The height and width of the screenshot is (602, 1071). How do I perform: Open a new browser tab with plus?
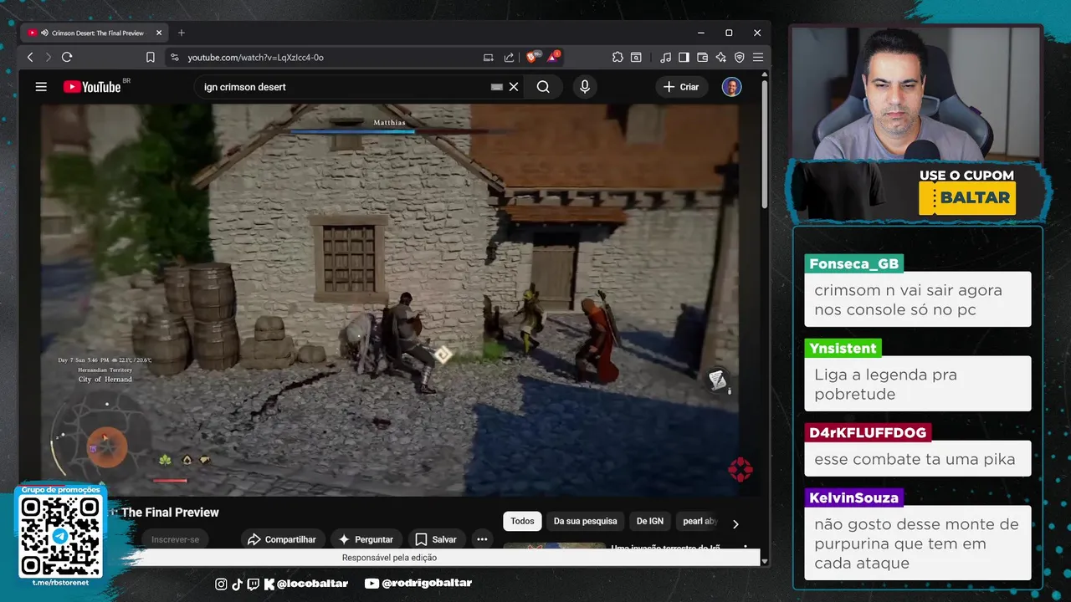[181, 33]
